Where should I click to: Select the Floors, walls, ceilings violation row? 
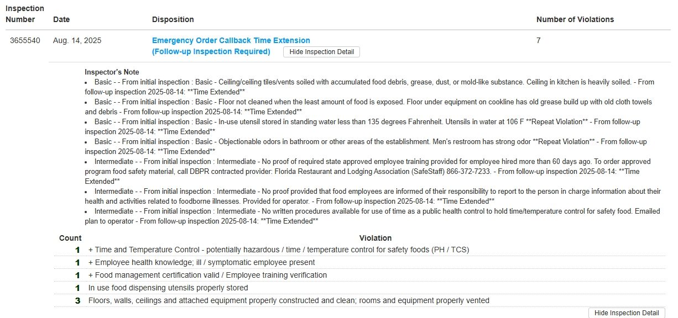tap(289, 300)
